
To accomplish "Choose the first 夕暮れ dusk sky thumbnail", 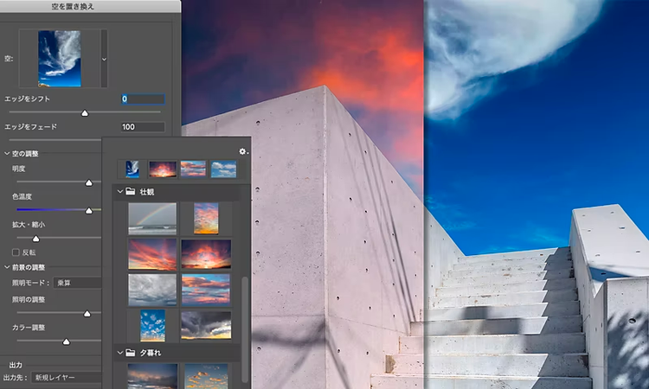I will coord(152,376).
